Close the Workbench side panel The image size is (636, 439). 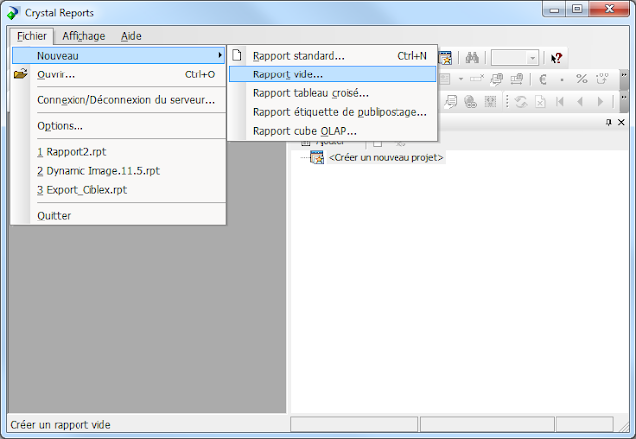(621, 122)
